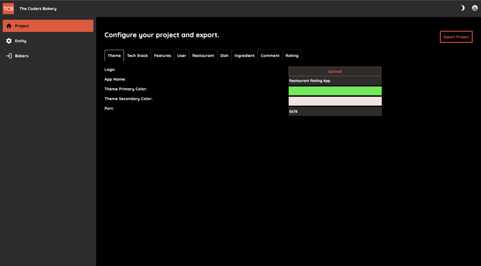Switch to the Ingredient tab
Viewport: 481px width, 266px height.
[245, 55]
